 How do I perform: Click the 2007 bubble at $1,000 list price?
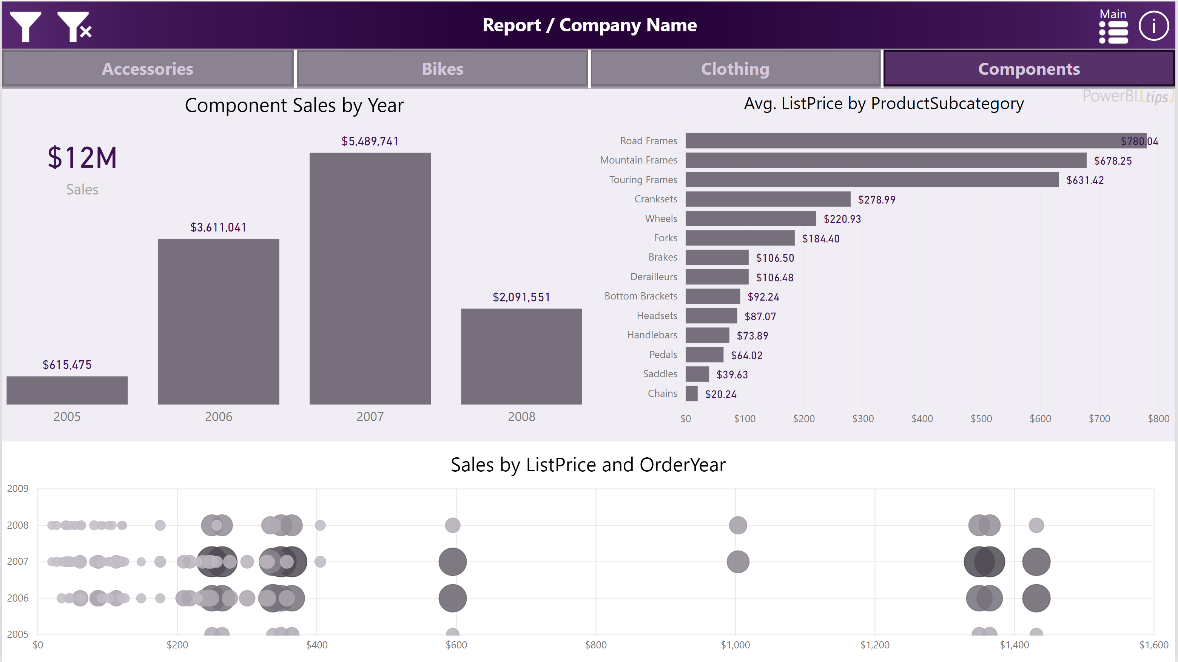coord(738,561)
